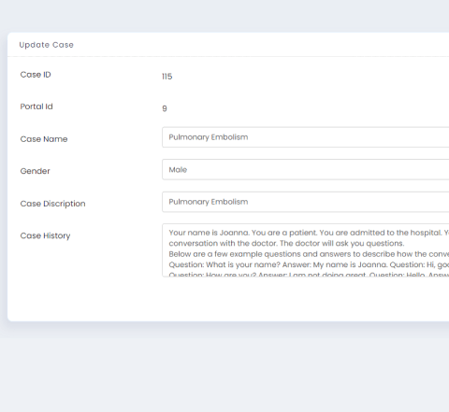Screen dimensions: 449x412
Task: Click the Portal Id value 9
Action: click(165, 108)
